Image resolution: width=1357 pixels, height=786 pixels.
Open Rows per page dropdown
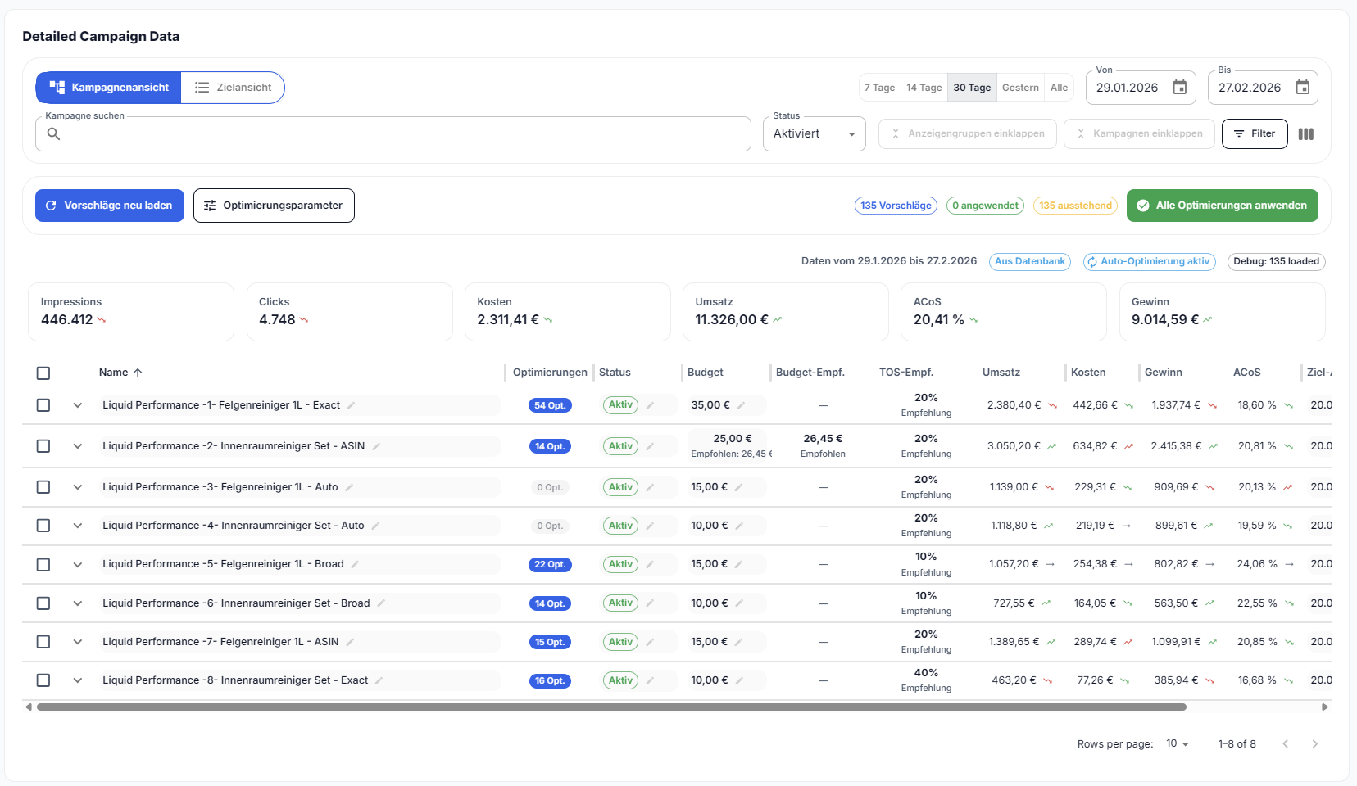point(1177,743)
